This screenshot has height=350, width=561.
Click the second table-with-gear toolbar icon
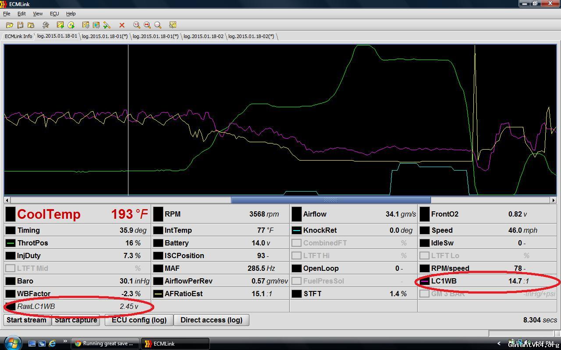click(96, 25)
